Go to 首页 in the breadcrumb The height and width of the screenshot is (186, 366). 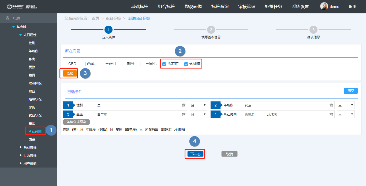pos(95,18)
